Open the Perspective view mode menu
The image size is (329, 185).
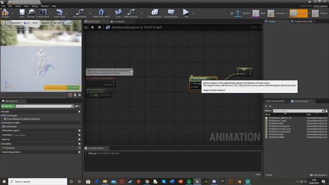(14, 23)
